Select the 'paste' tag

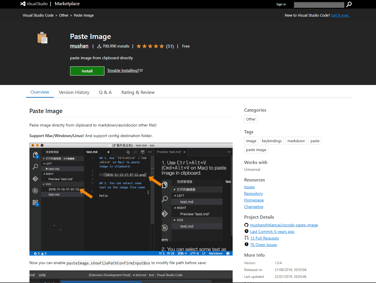[315, 141]
